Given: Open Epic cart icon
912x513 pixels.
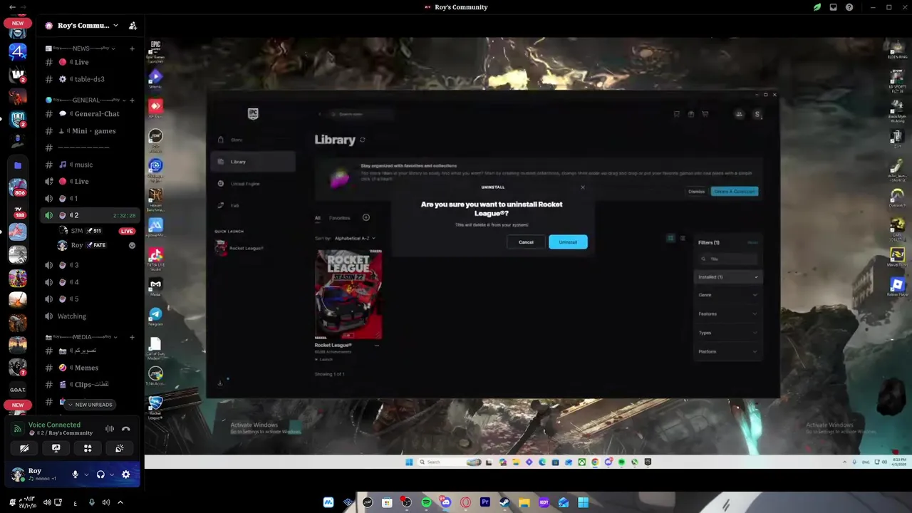Looking at the screenshot, I should pos(705,114).
